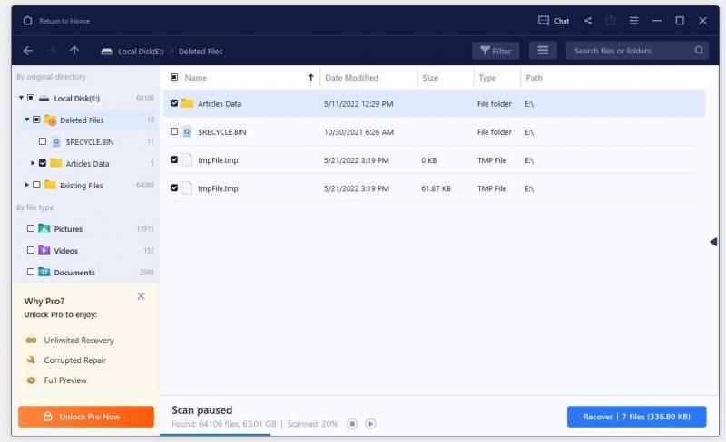
Task: Switch view mode with list icon
Action: point(543,51)
